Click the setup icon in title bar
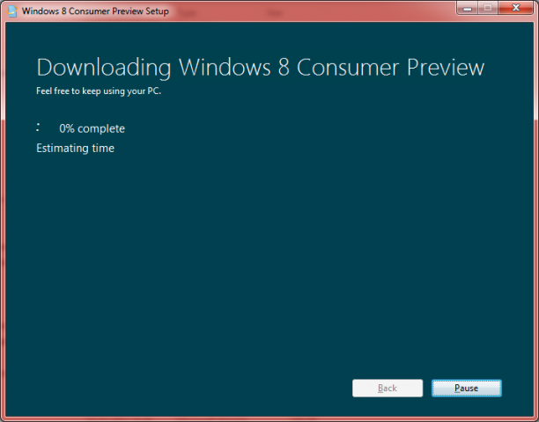539x422 pixels. click(12, 11)
